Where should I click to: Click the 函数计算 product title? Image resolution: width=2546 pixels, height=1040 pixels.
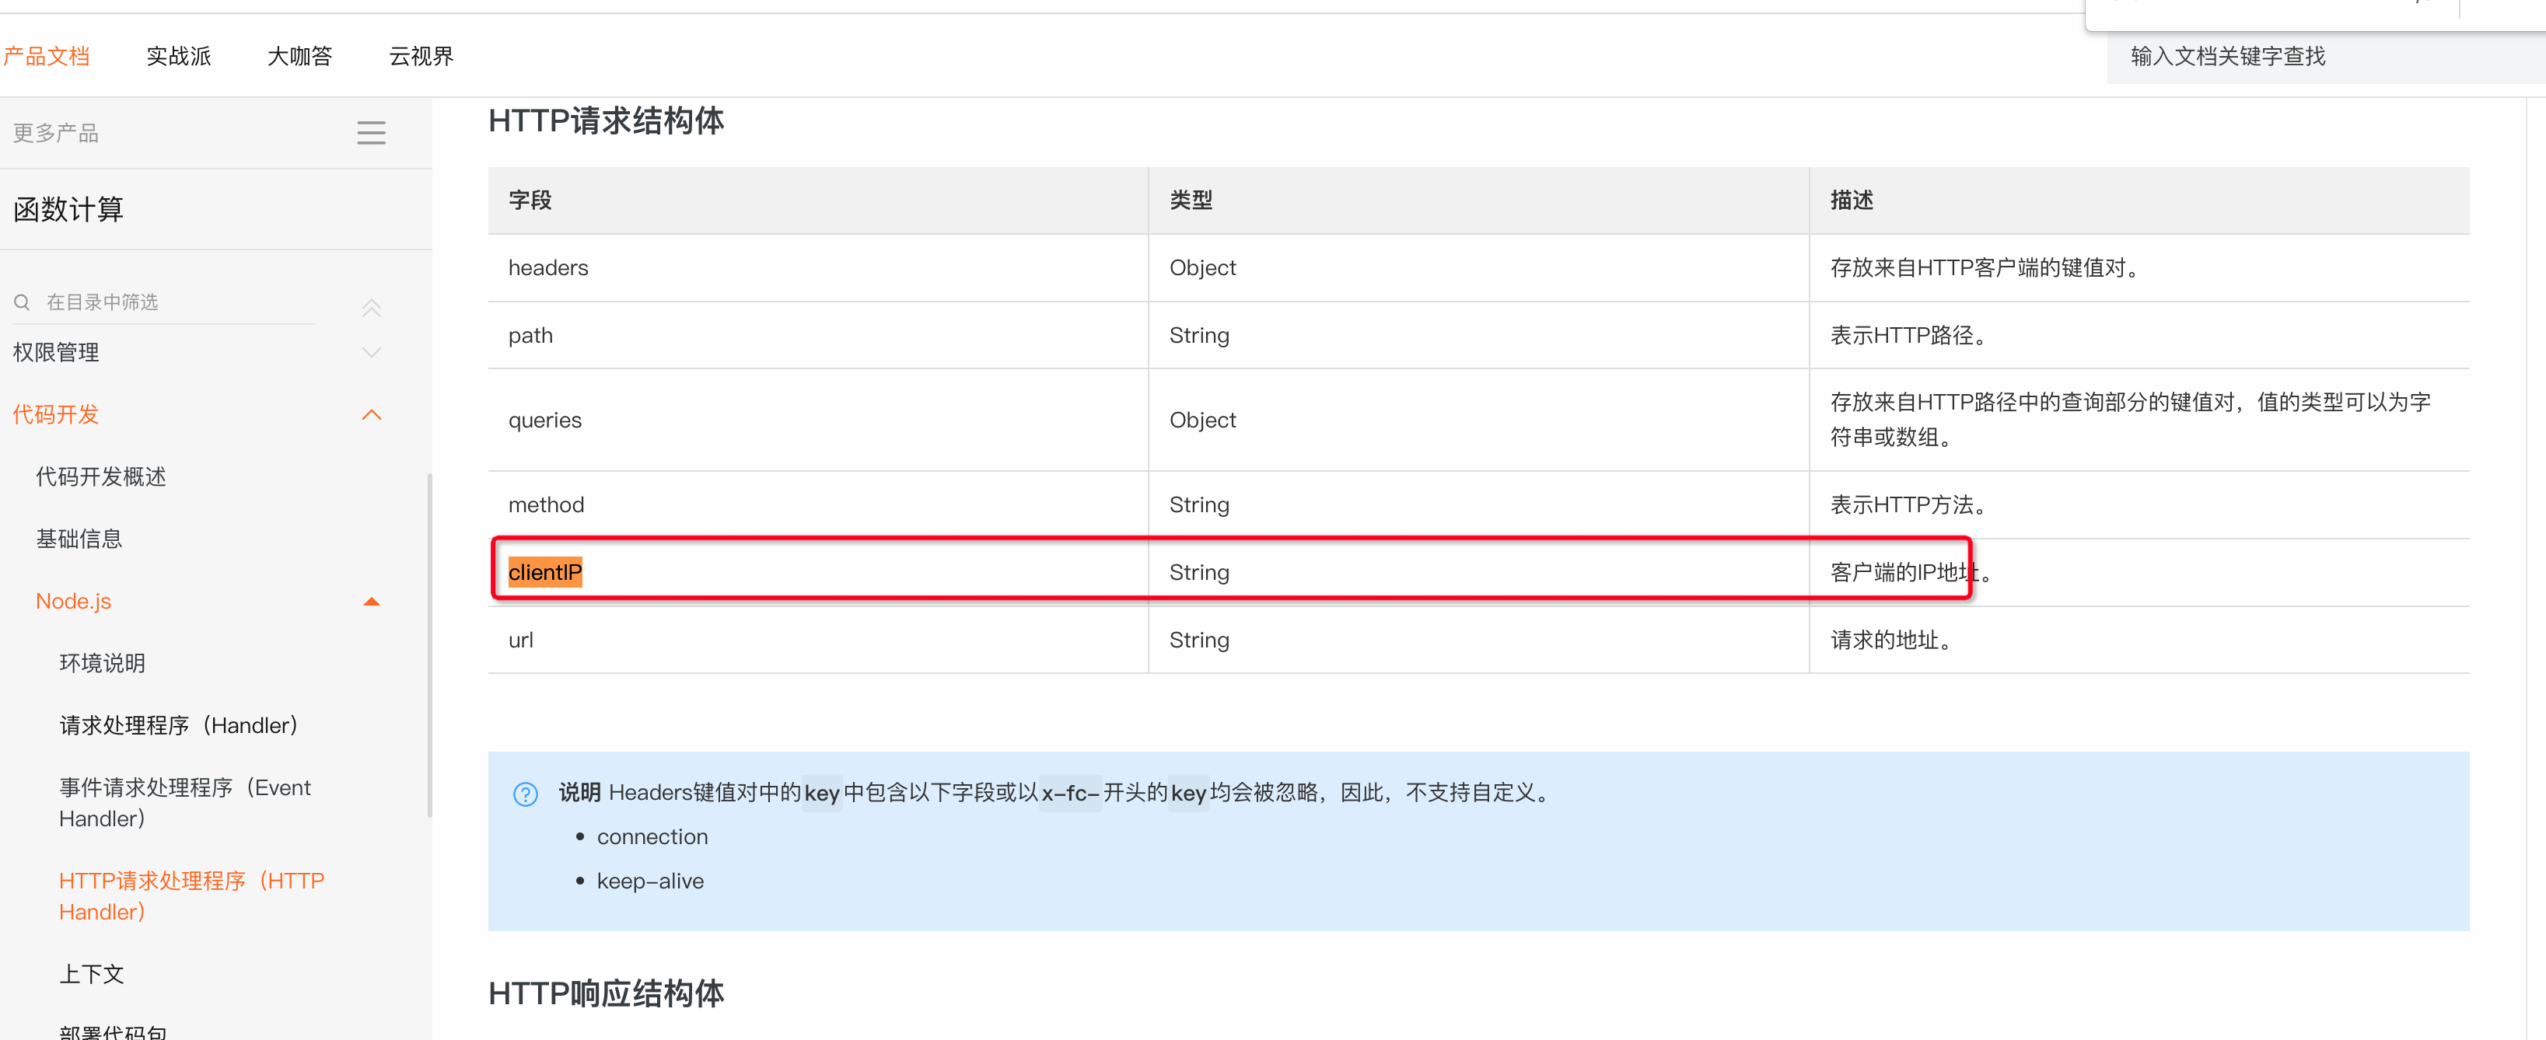(x=68, y=209)
